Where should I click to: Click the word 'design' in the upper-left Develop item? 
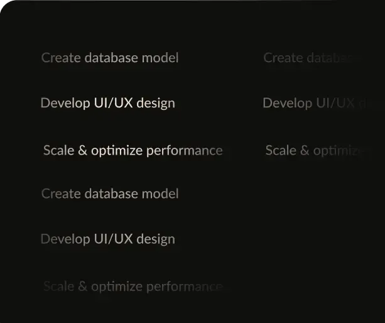click(x=155, y=103)
